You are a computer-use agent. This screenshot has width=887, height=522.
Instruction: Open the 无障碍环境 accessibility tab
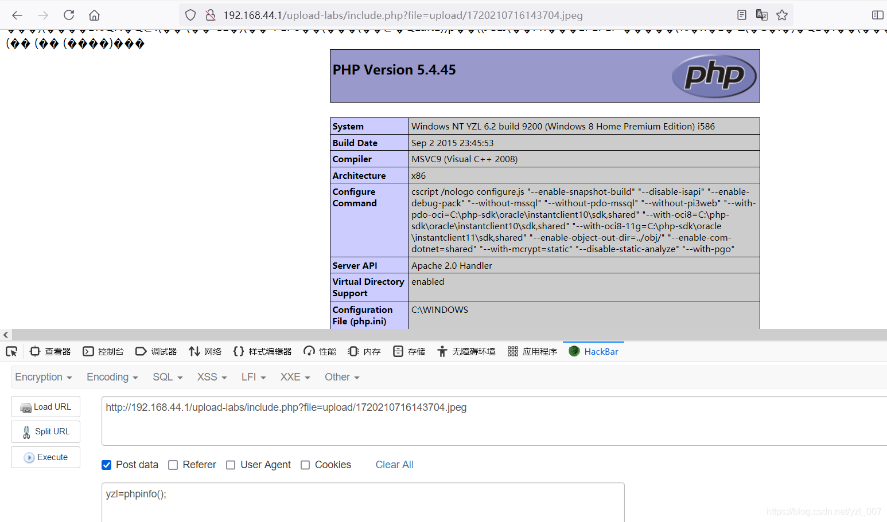(466, 351)
